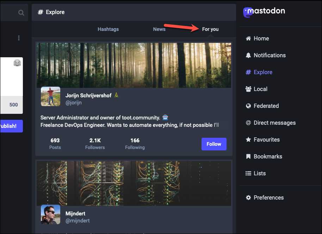
Task: Switch to the Hashtags tab
Action: click(108, 29)
